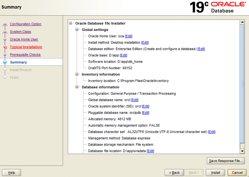Go to the Configuration Option step
The height and width of the screenshot is (177, 249).
click(x=26, y=24)
